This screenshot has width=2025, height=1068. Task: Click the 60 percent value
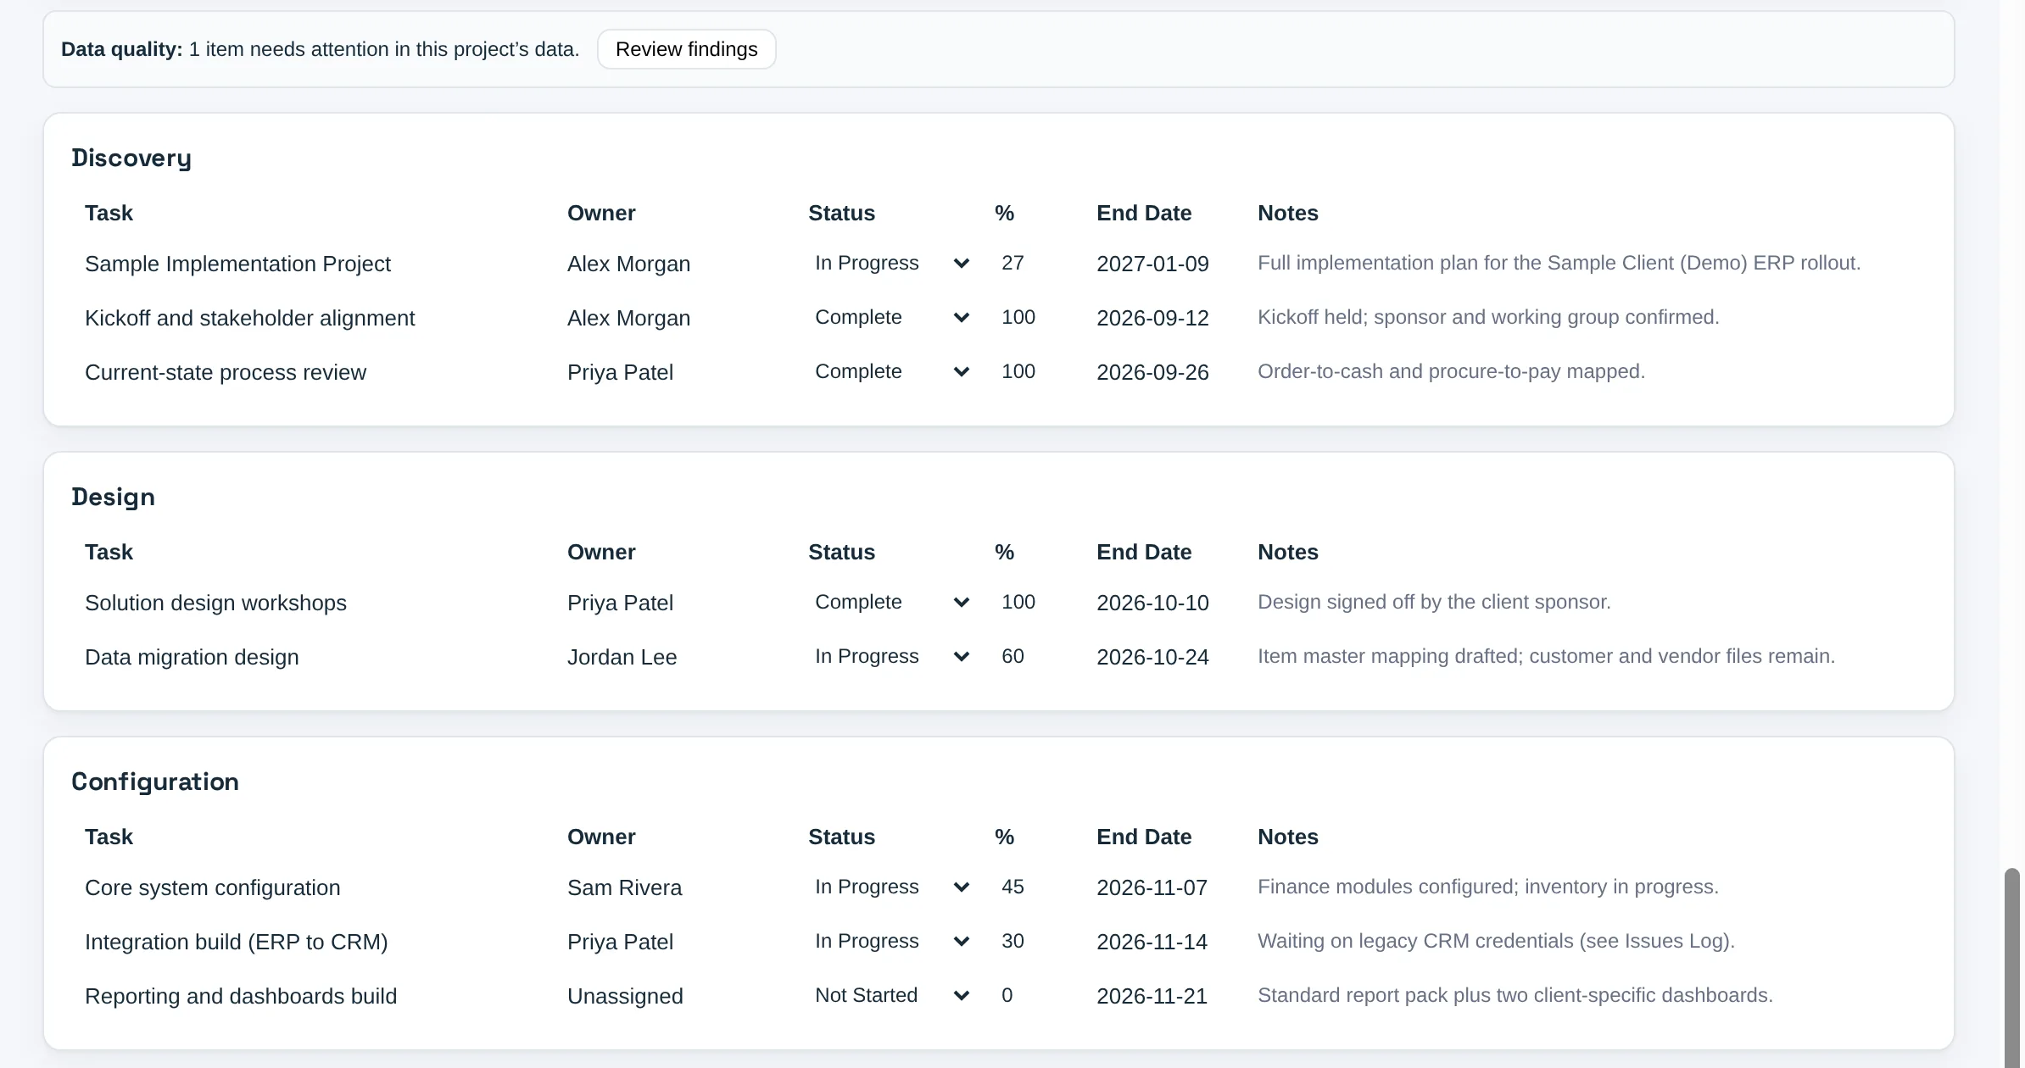click(1012, 656)
